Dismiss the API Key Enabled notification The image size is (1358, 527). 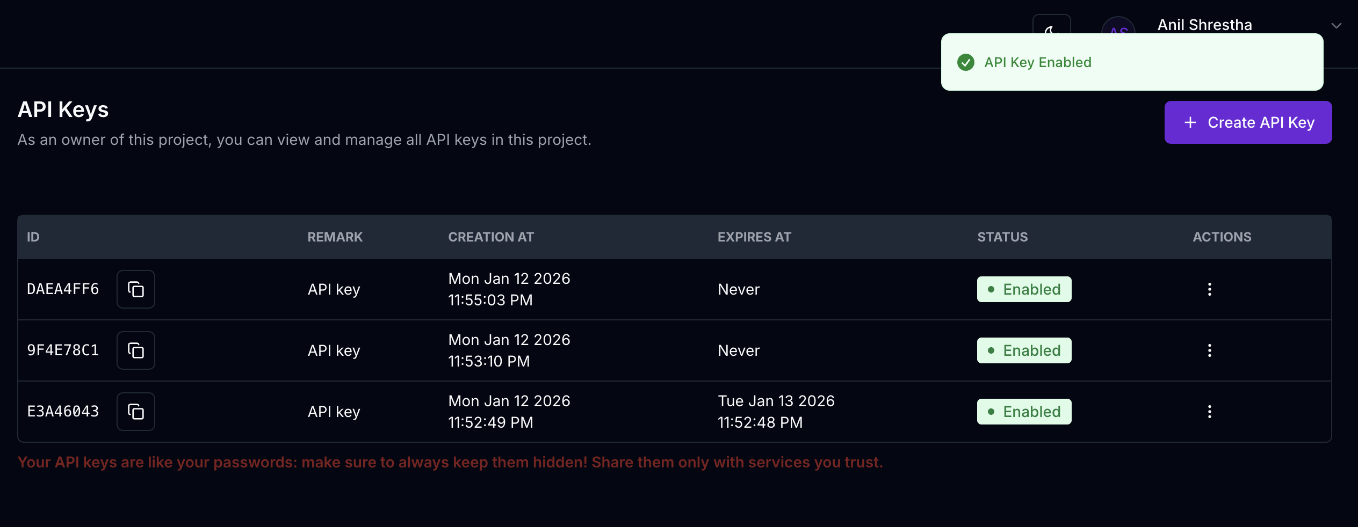(x=1131, y=62)
